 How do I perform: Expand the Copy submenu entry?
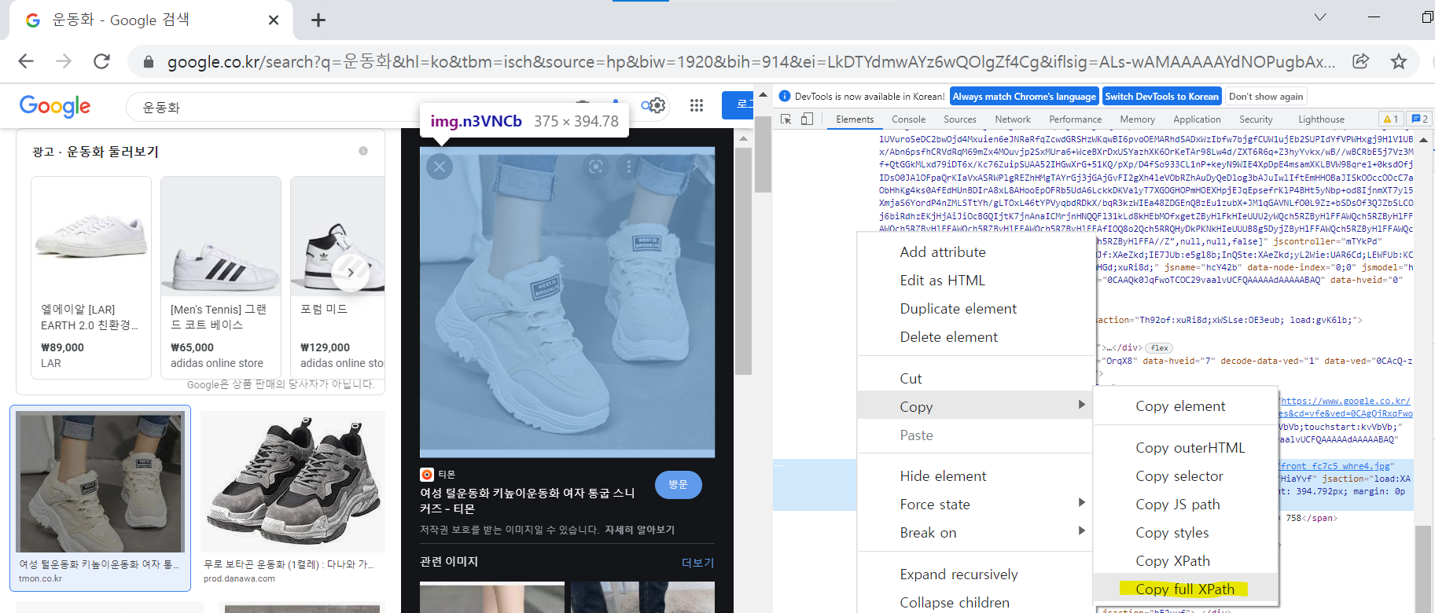[x=975, y=406]
